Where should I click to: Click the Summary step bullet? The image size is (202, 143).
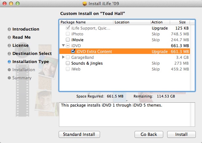pyautogui.click(x=9, y=78)
